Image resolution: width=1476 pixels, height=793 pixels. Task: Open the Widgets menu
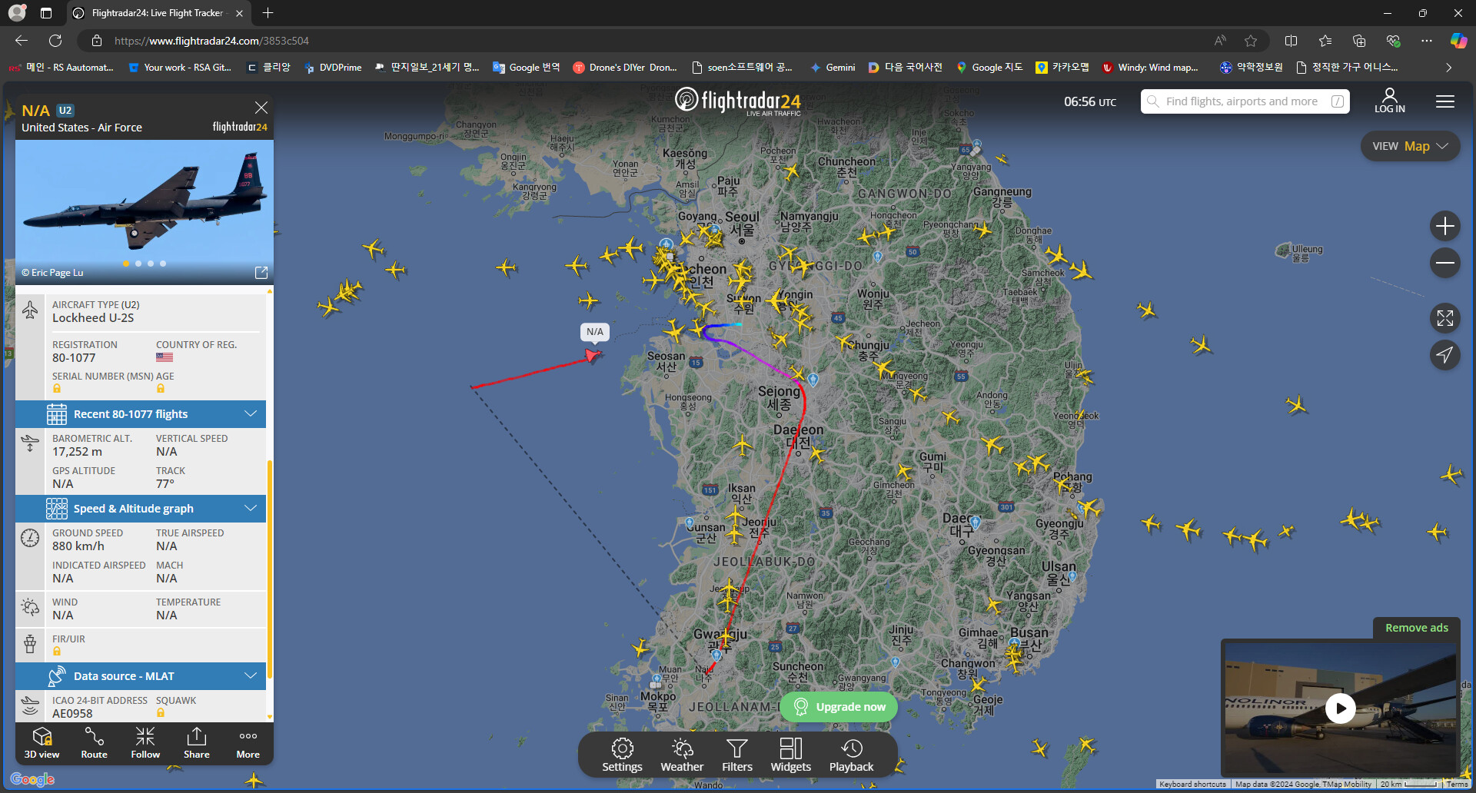pyautogui.click(x=791, y=755)
